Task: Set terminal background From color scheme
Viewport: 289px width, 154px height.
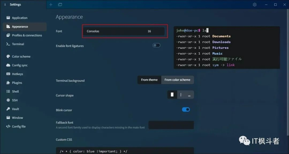Action: (177, 80)
